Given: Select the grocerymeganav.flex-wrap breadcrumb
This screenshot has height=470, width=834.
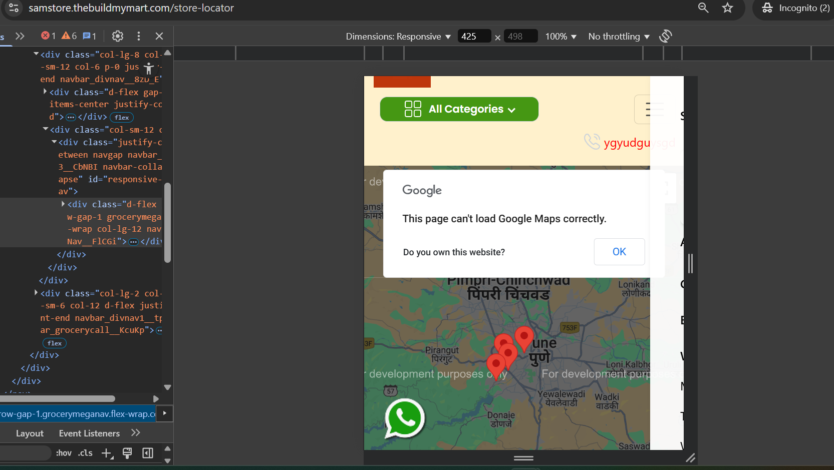Looking at the screenshot, I should coord(78,414).
